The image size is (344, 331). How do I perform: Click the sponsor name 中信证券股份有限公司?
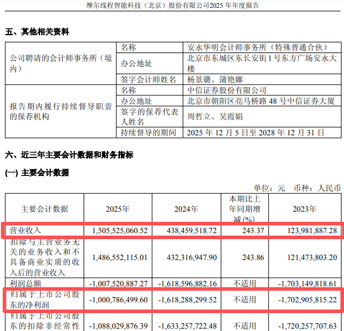[226, 90]
